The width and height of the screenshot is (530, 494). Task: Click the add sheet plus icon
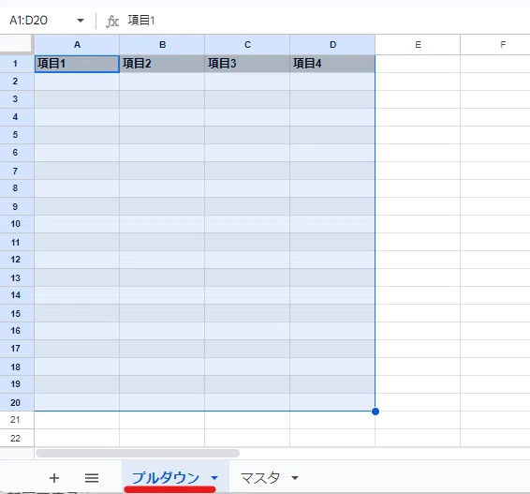pyautogui.click(x=54, y=478)
